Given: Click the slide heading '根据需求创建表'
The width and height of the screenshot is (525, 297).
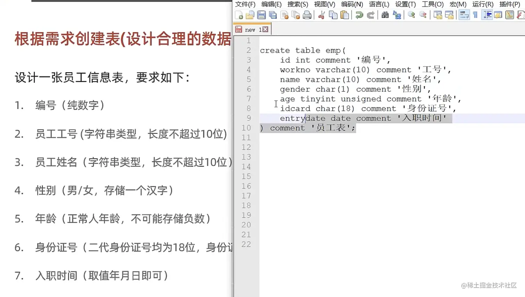Looking at the screenshot, I should point(67,39).
